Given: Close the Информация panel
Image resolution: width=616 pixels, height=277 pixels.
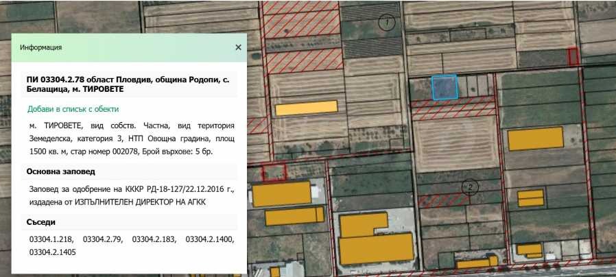Looking at the screenshot, I should coord(238,47).
